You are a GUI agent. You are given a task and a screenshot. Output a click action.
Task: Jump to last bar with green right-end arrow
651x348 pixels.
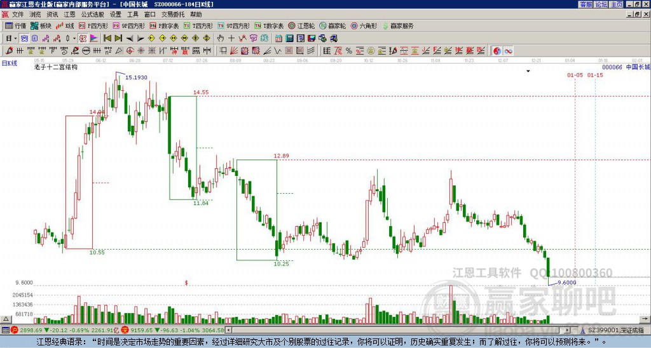[x=118, y=39]
